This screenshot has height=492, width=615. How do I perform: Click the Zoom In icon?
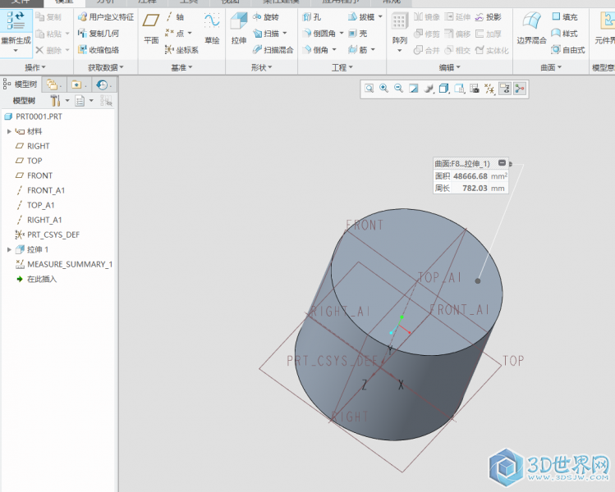[383, 89]
